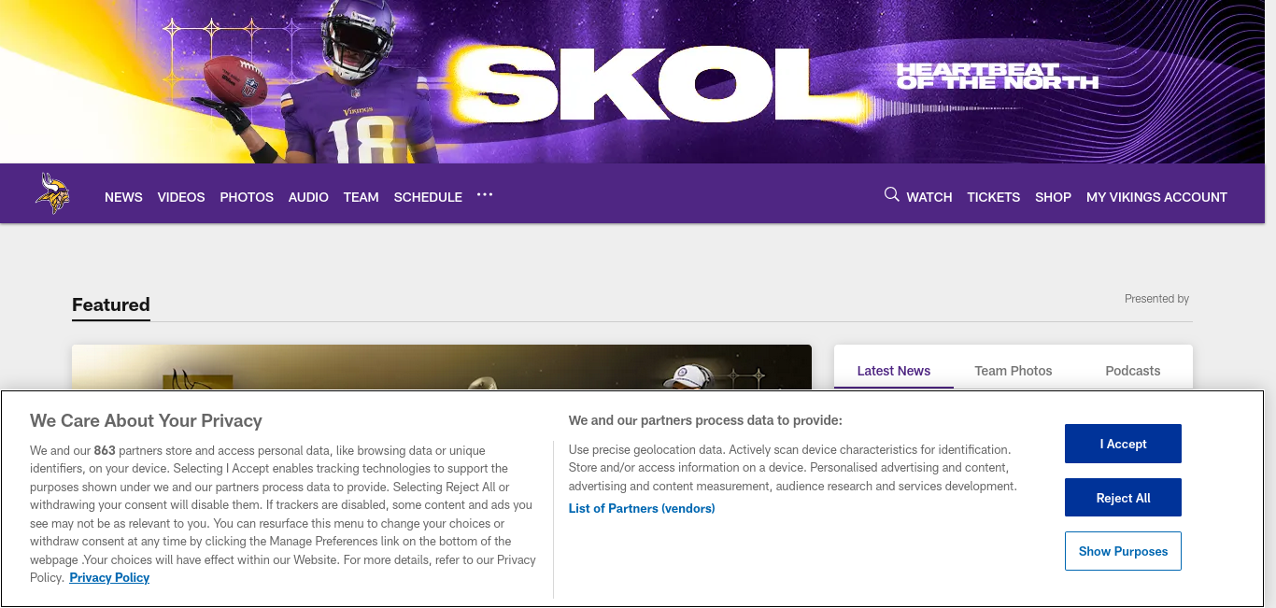This screenshot has height=608, width=1276.
Task: Click WATCH in the header
Action: (929, 197)
